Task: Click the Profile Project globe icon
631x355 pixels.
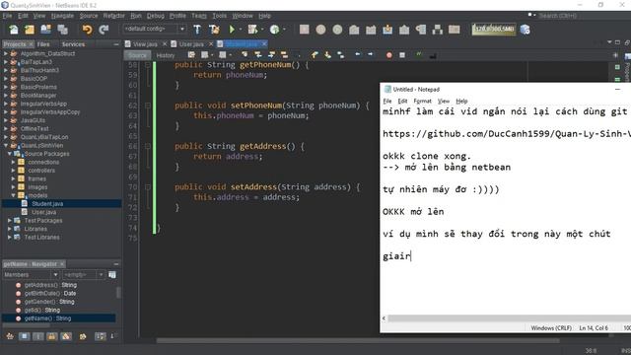Action: (275, 30)
